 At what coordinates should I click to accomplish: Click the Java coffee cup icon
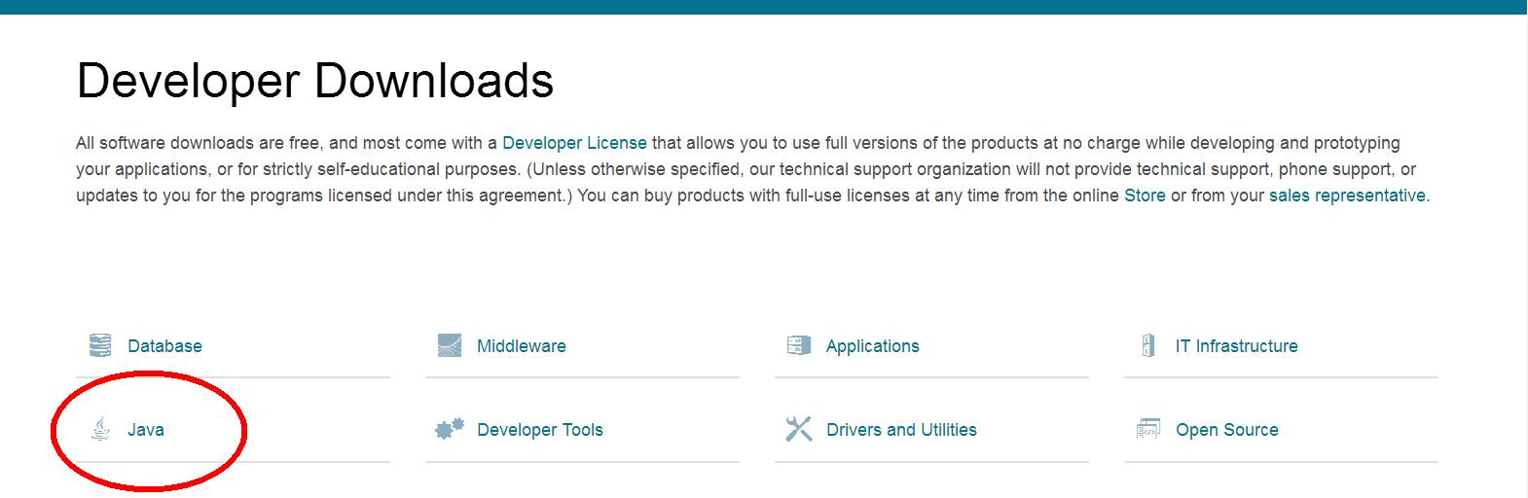(100, 429)
